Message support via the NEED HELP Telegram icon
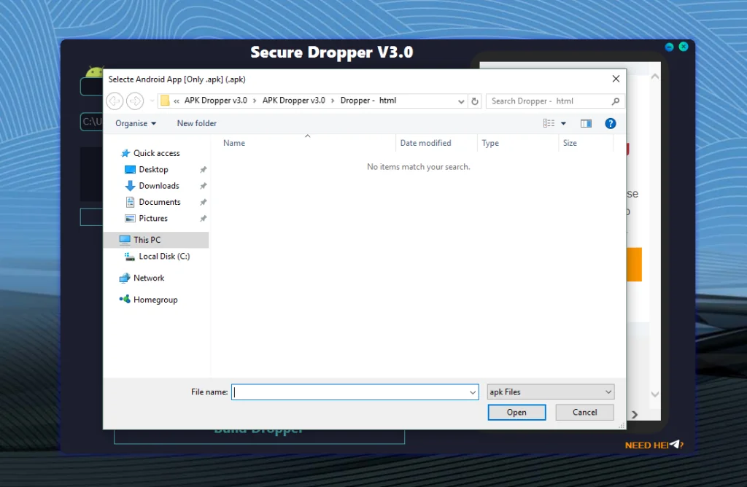747x487 pixels. click(x=675, y=444)
